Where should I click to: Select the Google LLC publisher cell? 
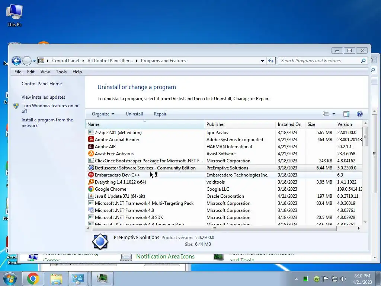click(218, 189)
